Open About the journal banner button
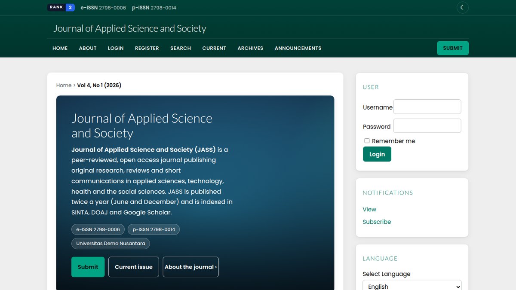 190,267
